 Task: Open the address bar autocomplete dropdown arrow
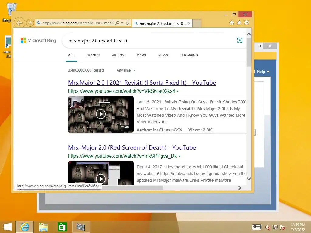click(x=122, y=23)
